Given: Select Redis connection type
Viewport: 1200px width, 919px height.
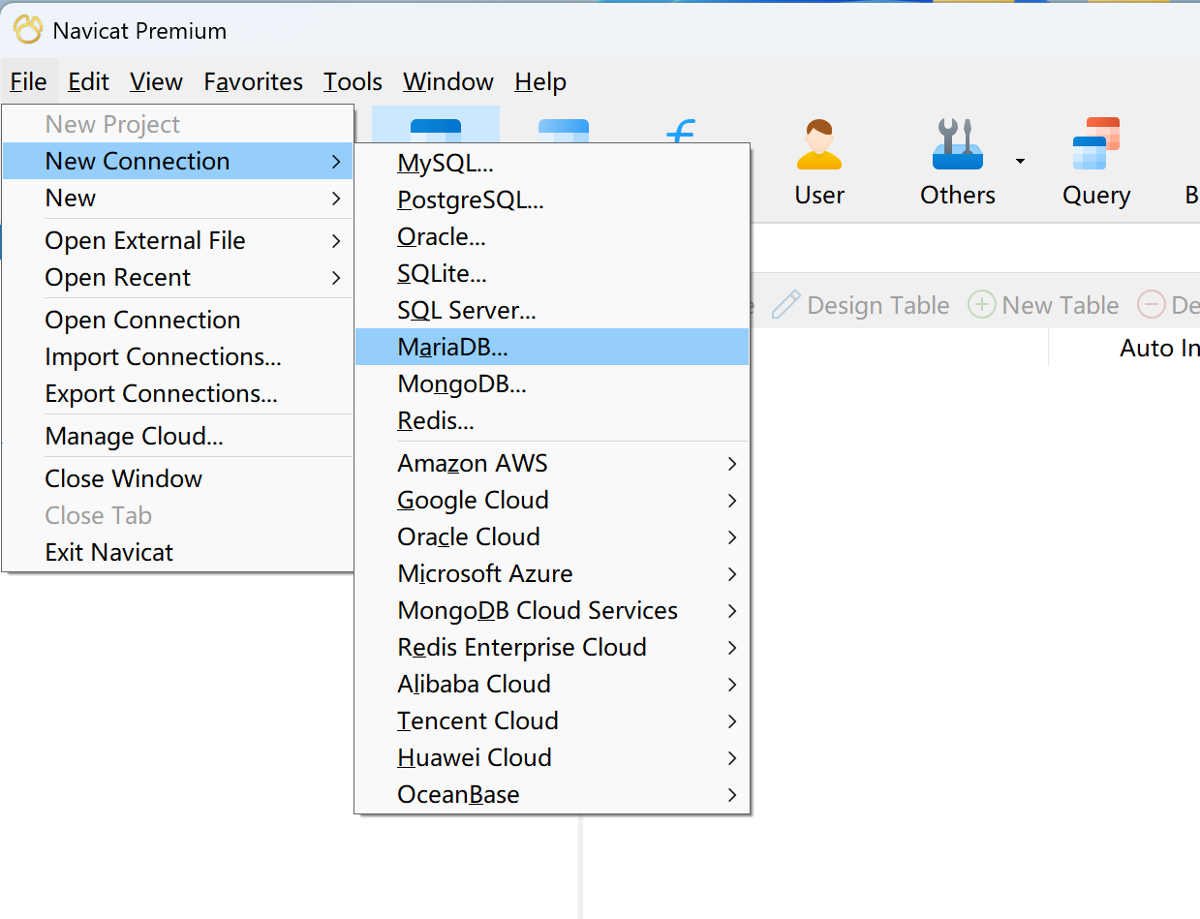Looking at the screenshot, I should tap(552, 420).
